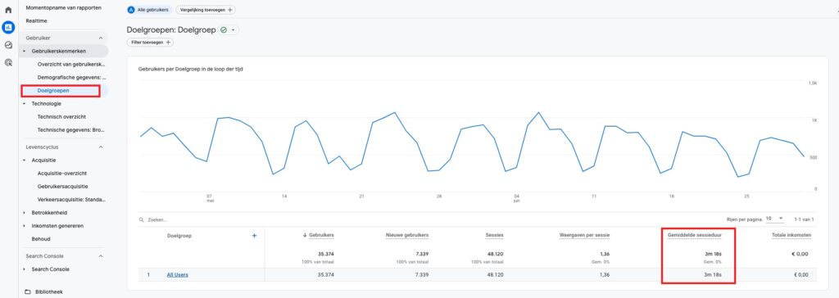Image resolution: width=839 pixels, height=298 pixels.
Task: Click € 0,00 in the All Users row
Action: 800,275
